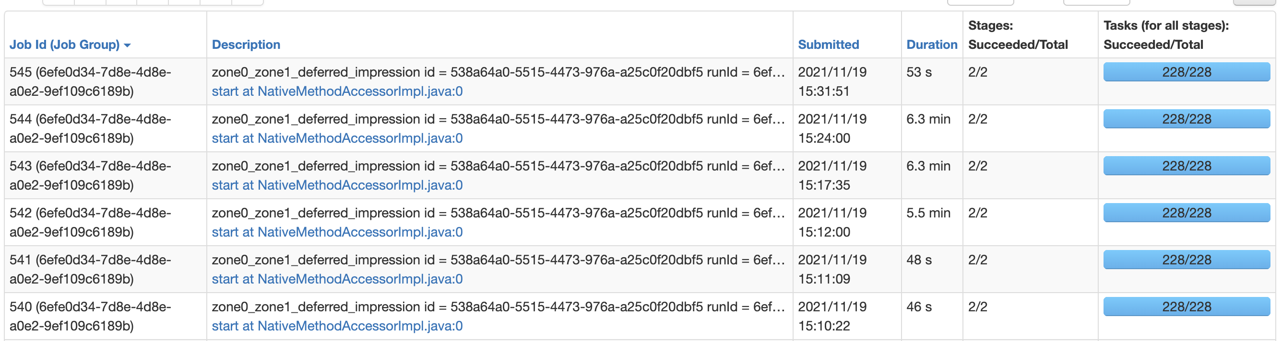Image resolution: width=1282 pixels, height=341 pixels.
Task: Sort jobs by the Submitted column
Action: [x=828, y=45]
